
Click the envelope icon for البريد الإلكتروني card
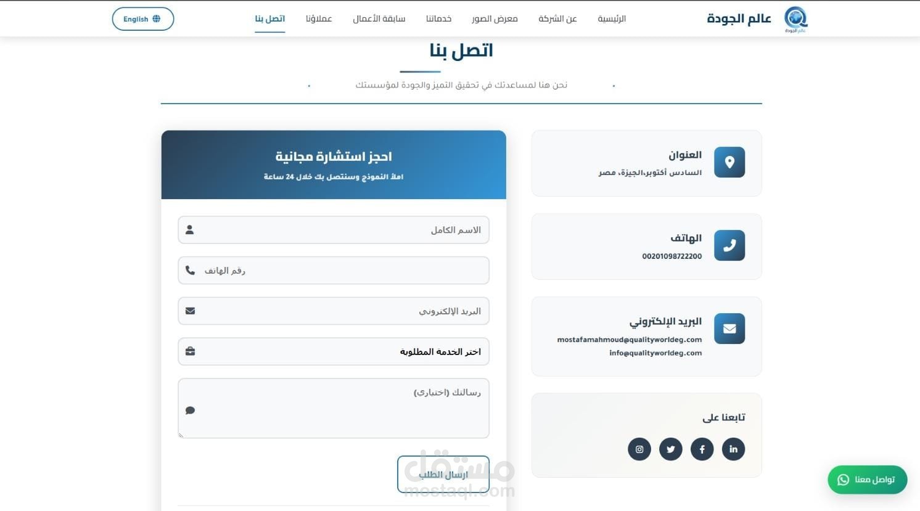click(x=729, y=329)
